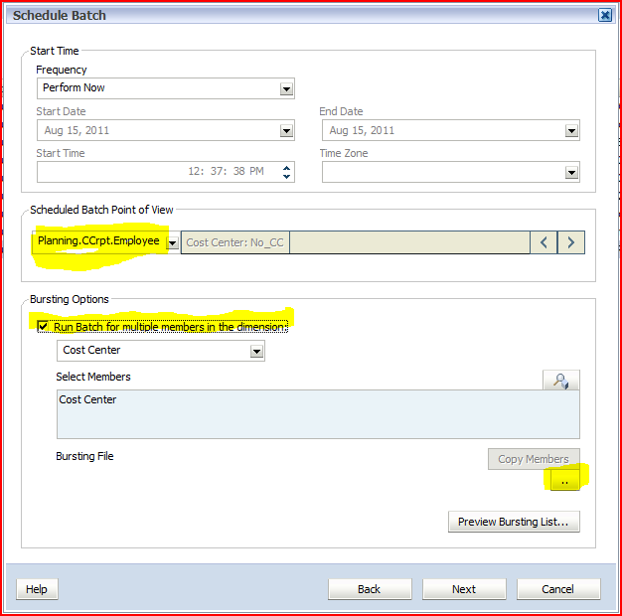Click the Help button
Viewport: 622px width, 616px height.
(x=37, y=589)
